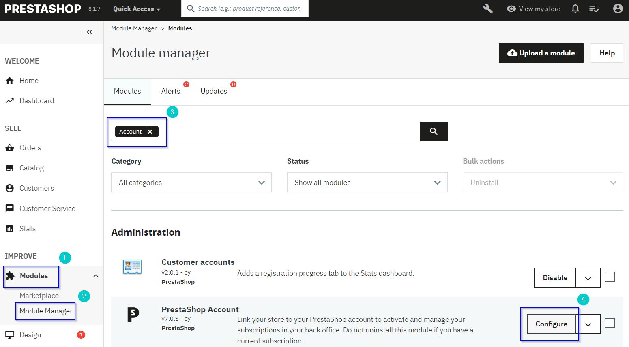Switch to the Updates tab
The image size is (629, 347).
(214, 91)
